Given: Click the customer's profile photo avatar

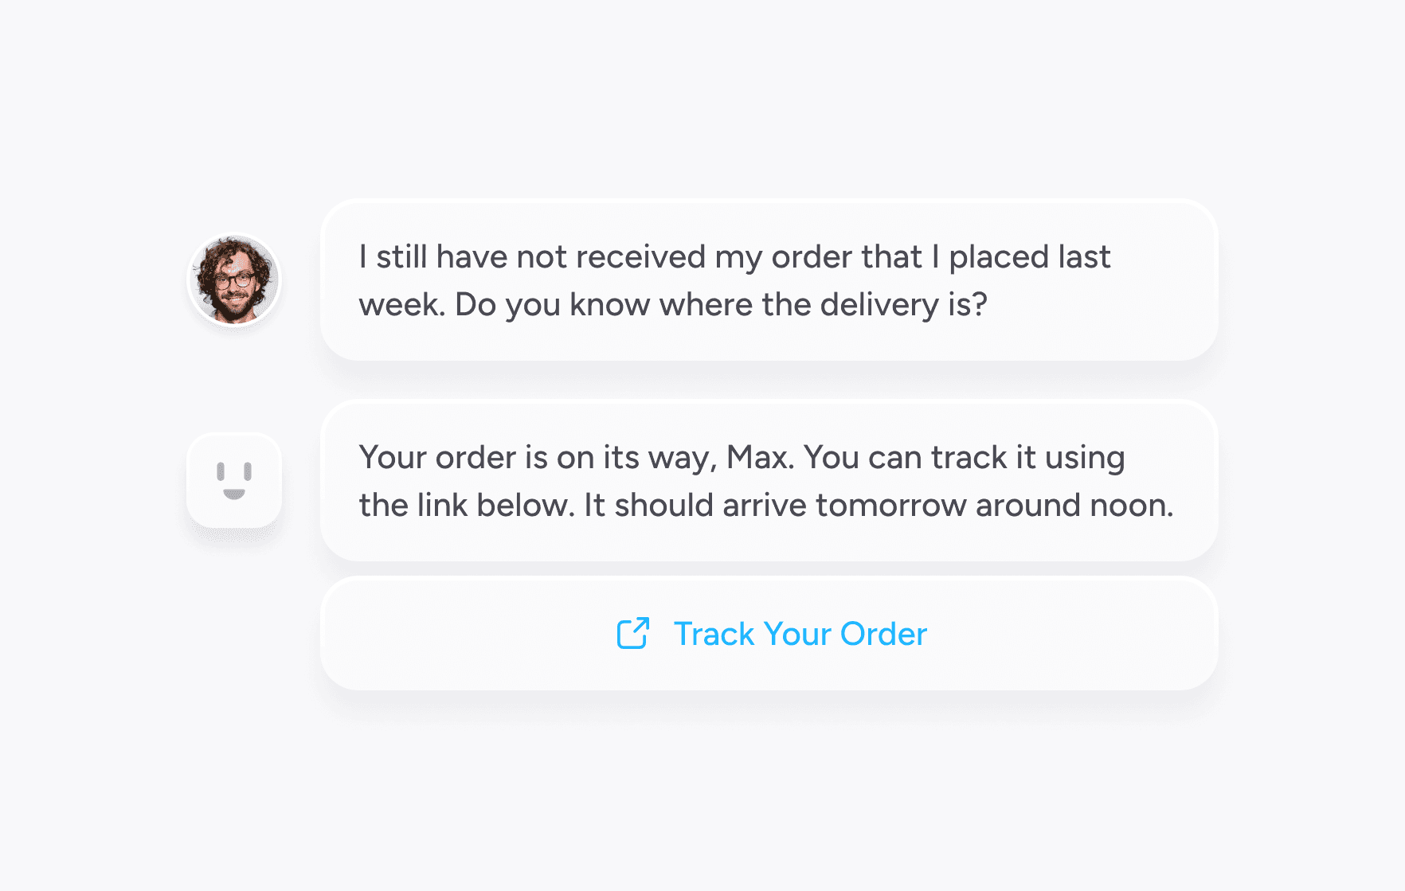Looking at the screenshot, I should coord(234,279).
